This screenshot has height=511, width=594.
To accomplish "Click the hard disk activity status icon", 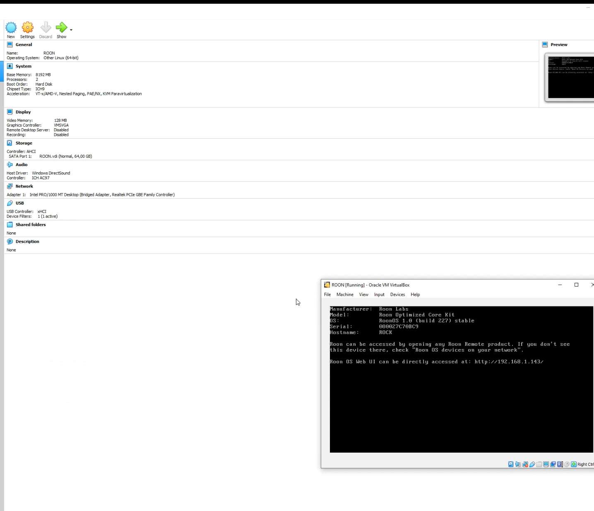I will click(511, 464).
